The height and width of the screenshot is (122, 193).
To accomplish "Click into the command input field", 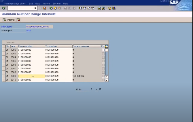I will pos(21,8).
